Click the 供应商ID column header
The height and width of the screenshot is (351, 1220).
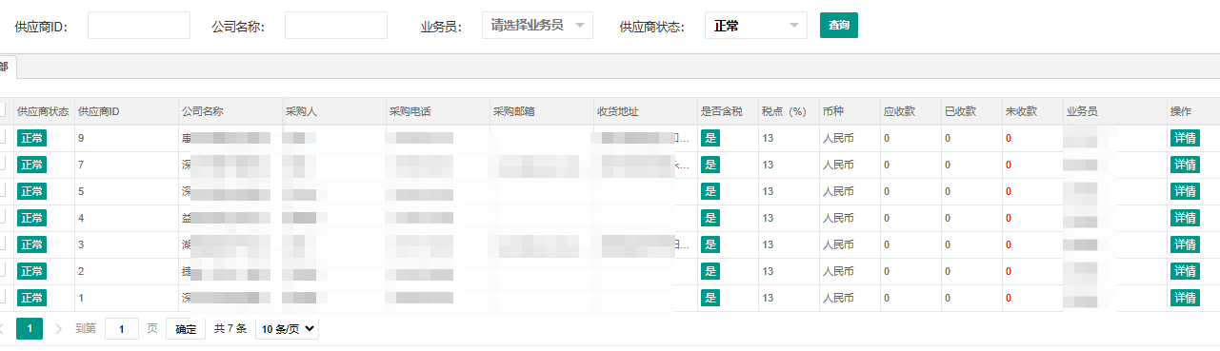click(126, 111)
